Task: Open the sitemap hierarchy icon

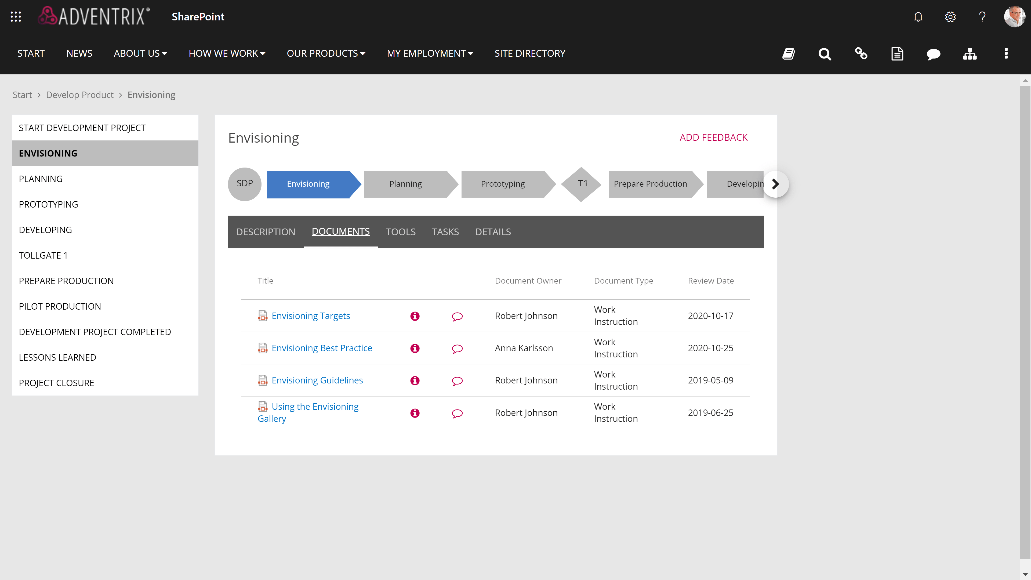Action: (970, 54)
